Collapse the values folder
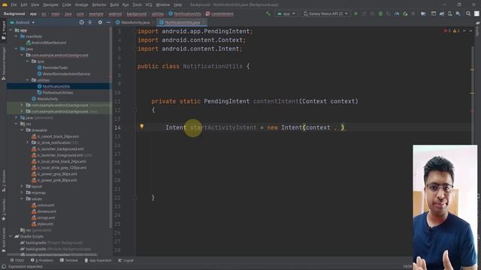 coord(22,199)
